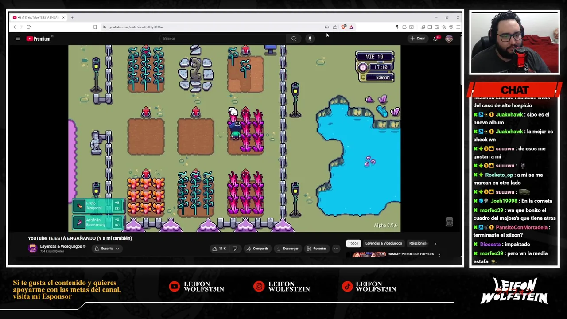The width and height of the screenshot is (567, 319).
Task: Like the video showing 11 K
Action: coord(219,249)
